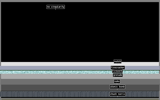Select the "chuck norris" label
The image size is (160, 100).
pyautogui.click(x=118, y=94)
